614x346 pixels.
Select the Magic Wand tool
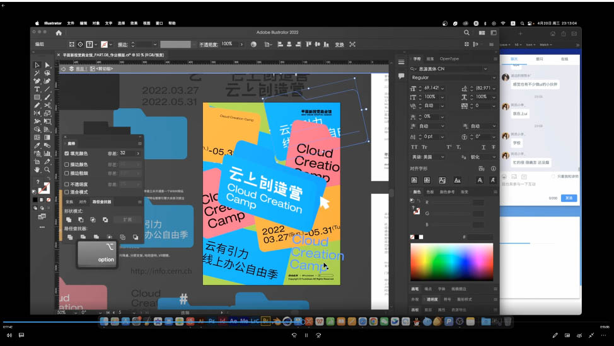tap(37, 73)
